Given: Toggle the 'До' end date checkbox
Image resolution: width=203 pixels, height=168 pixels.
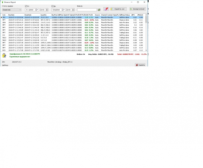Looking at the screenshot, I should point(52,6).
